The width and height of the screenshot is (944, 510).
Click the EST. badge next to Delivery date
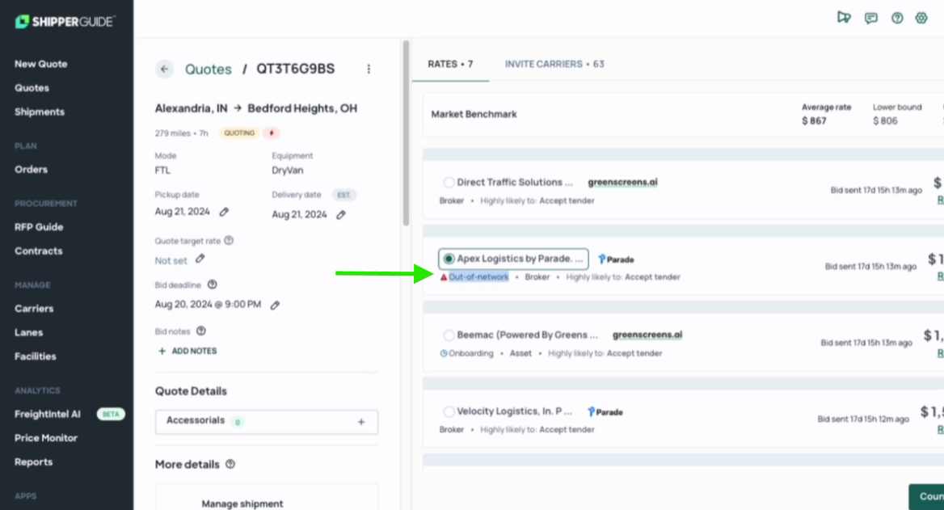pyautogui.click(x=343, y=195)
